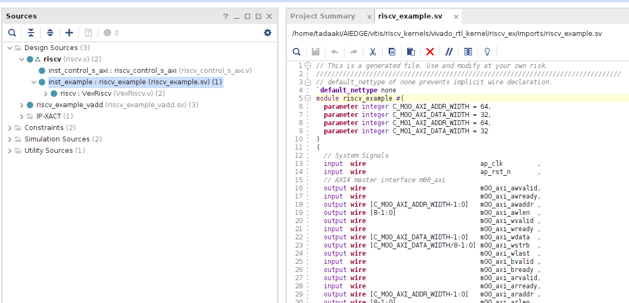The width and height of the screenshot is (629, 303).
Task: Click the m00_axi_awvalid port name
Action: coord(509,188)
